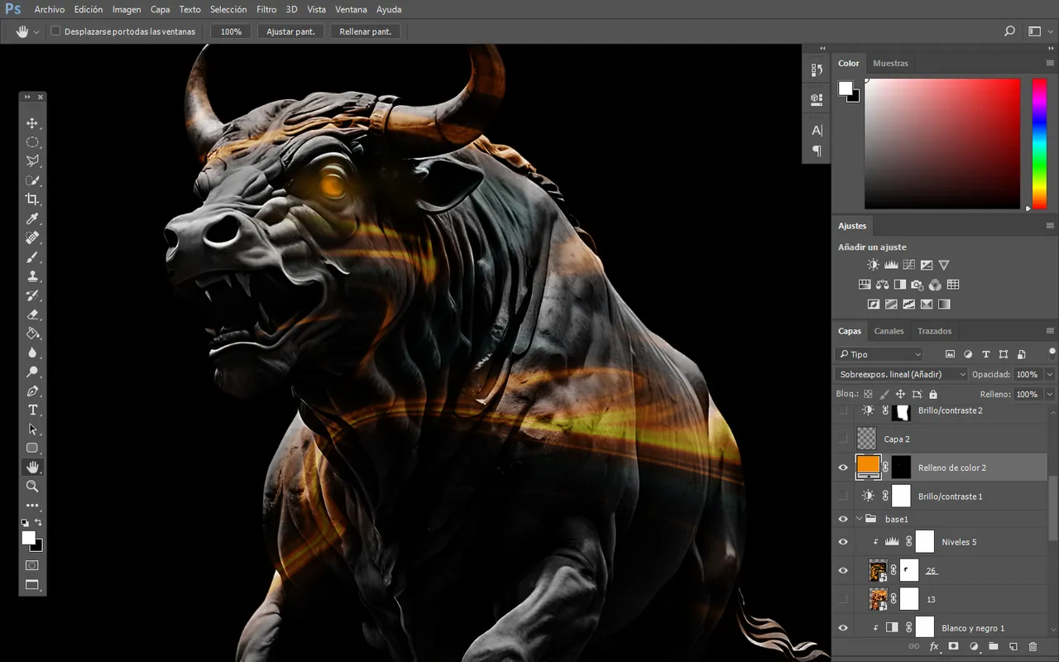Switch to the Canales tab
1059x662 pixels.
(x=889, y=331)
